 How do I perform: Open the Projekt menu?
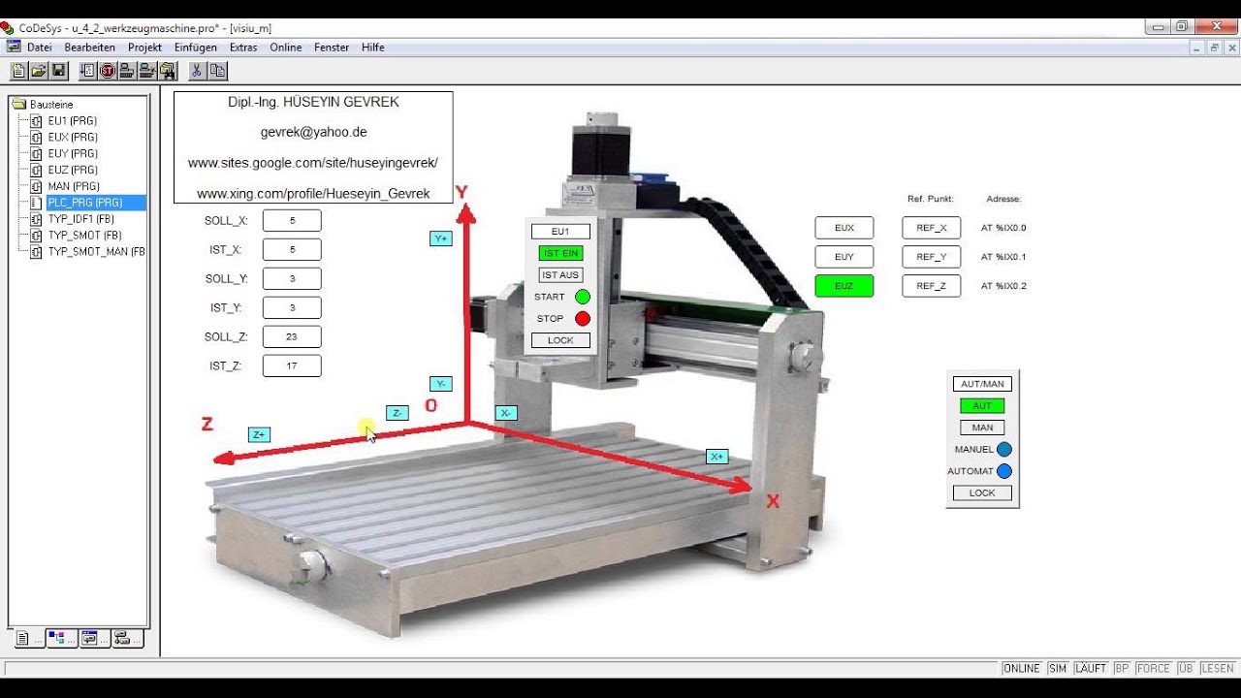(x=145, y=47)
